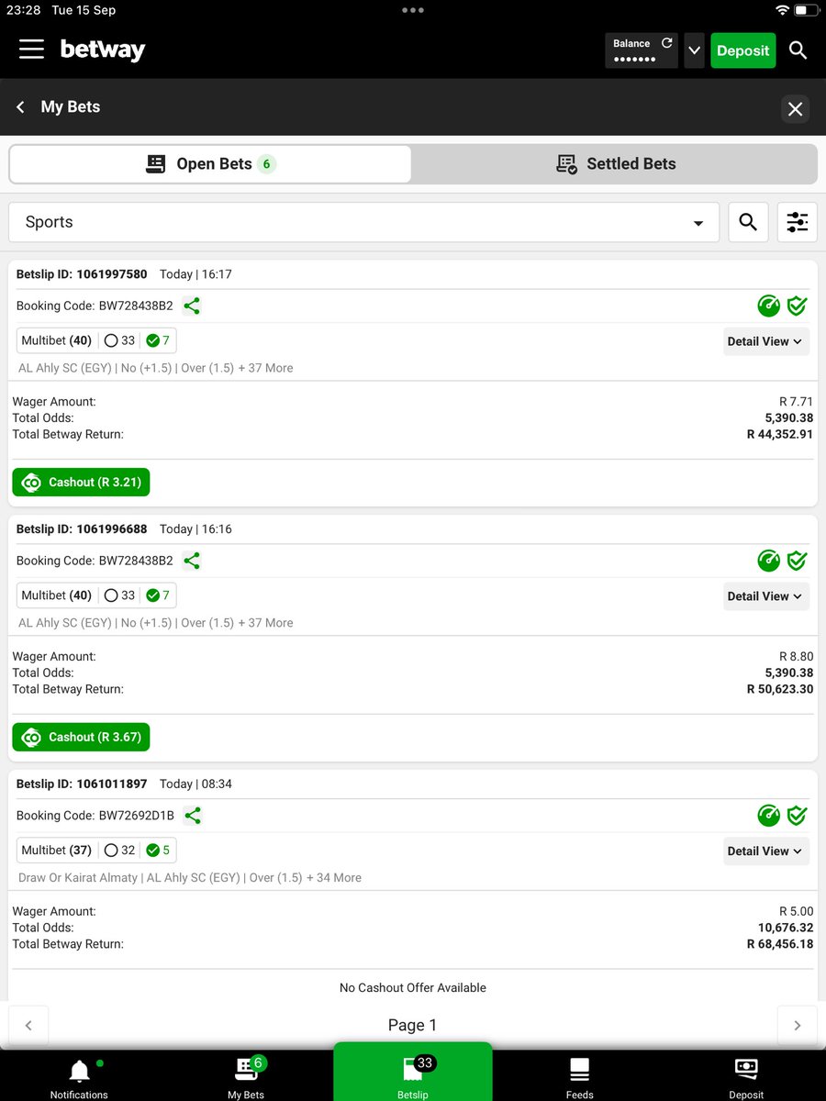826x1101 pixels.
Task: Open My Bets in the bottom bar
Action: click(246, 1077)
